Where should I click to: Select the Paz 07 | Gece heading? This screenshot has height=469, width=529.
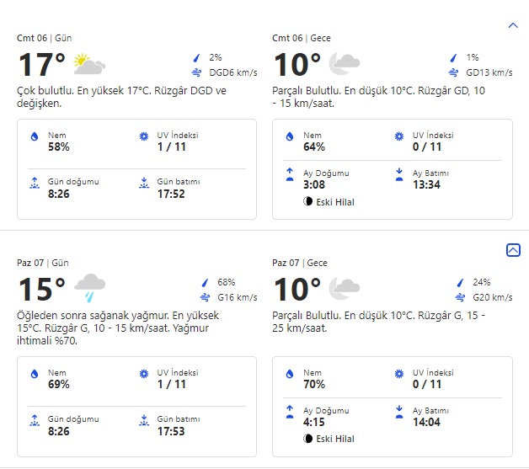pos(301,263)
